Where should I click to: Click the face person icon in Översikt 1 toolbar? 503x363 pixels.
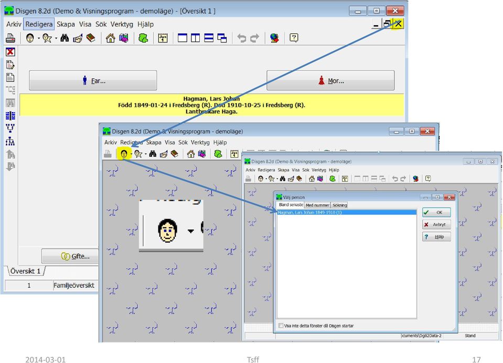point(30,38)
